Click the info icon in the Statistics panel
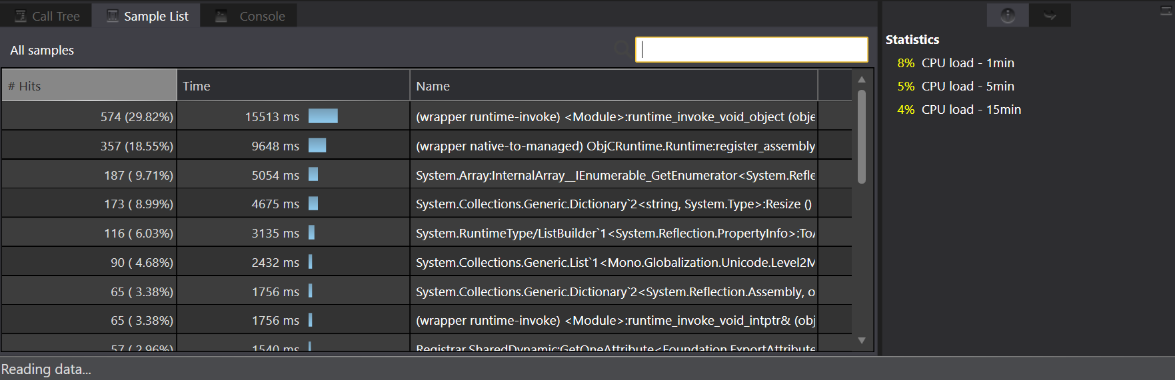Screen dimensions: 1175x380 point(1008,15)
